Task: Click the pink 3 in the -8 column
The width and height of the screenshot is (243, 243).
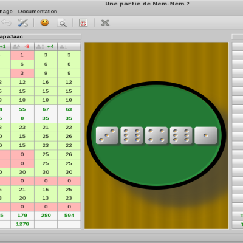Action: tap(22, 74)
